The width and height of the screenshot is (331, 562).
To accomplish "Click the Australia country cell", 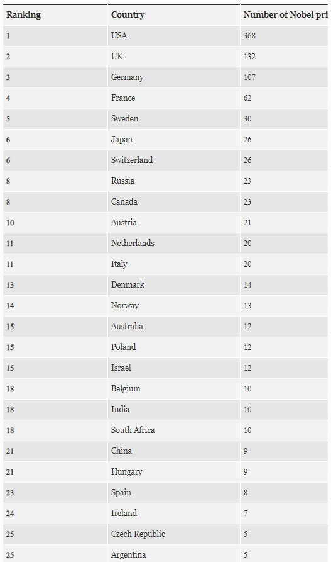I will pyautogui.click(x=173, y=327).
